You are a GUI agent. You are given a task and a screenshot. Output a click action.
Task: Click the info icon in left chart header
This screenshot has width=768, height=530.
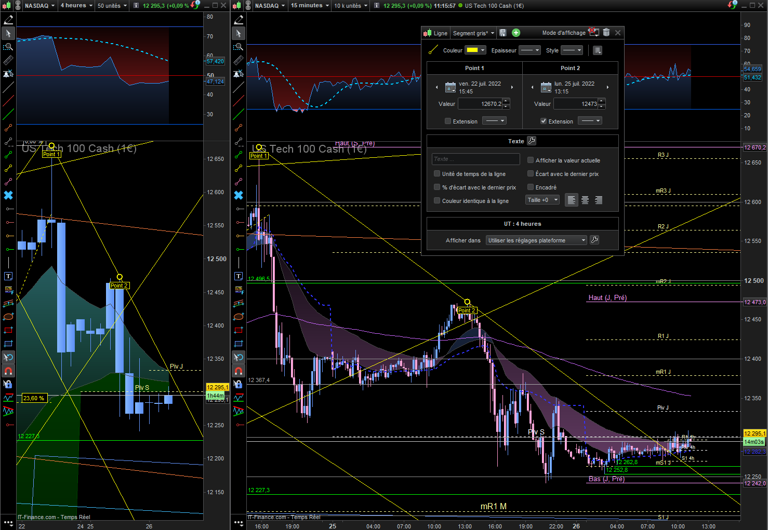tap(136, 5)
